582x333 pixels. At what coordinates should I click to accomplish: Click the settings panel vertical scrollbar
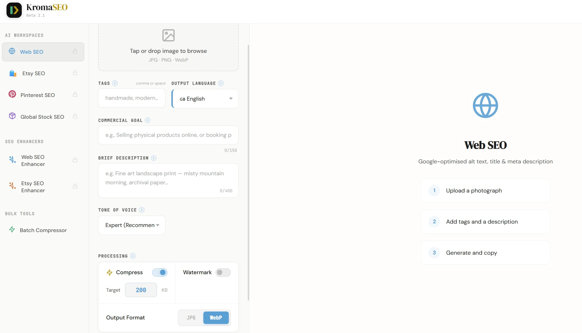coord(248,172)
